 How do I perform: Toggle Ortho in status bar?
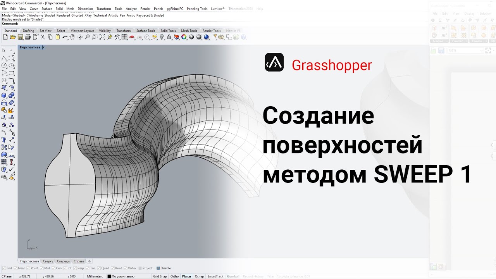click(x=174, y=276)
